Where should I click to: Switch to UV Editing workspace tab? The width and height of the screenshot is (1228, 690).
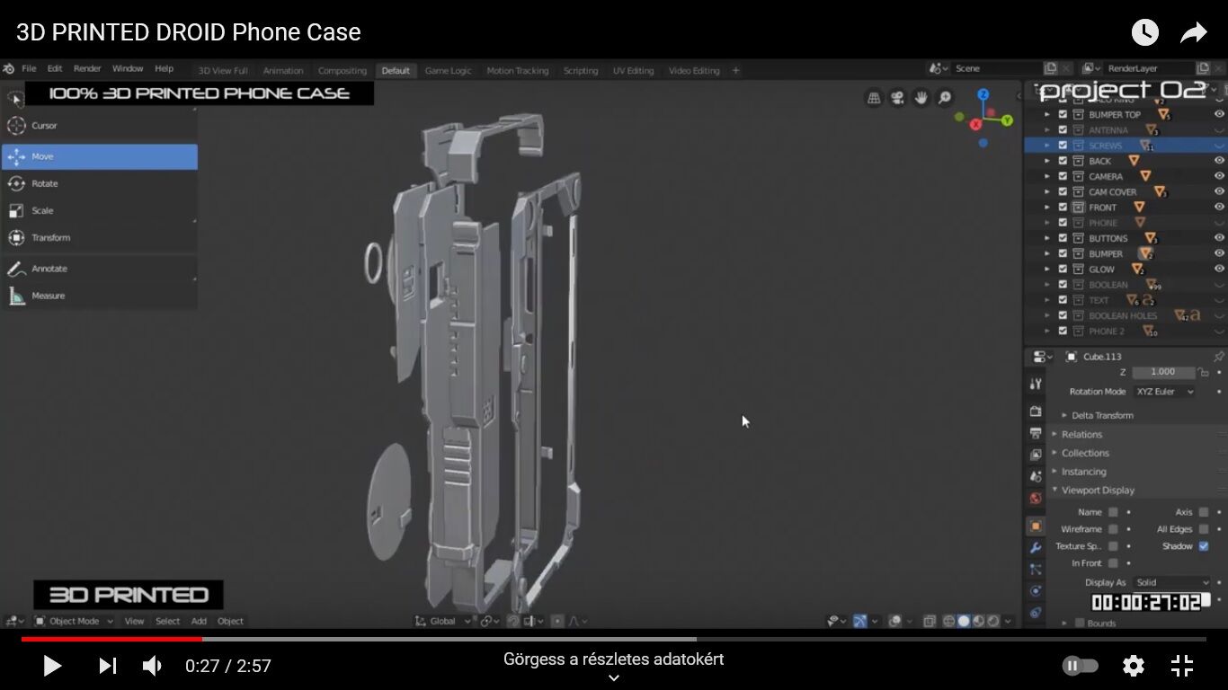click(x=634, y=71)
